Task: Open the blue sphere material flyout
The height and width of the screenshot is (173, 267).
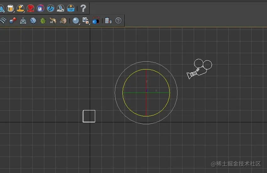Action: (x=76, y=21)
